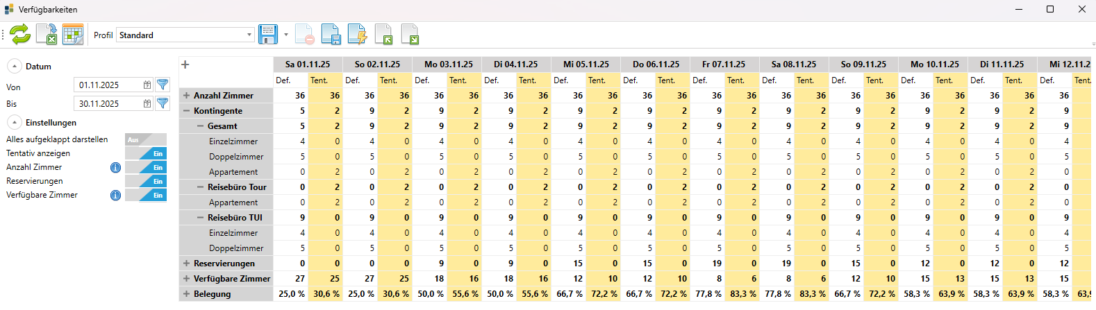The width and height of the screenshot is (1096, 310).
Task: Click the filter funnel next to Von date
Action: point(162,85)
